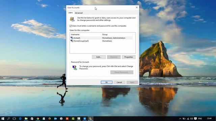
Task: Click the user icon beside HomeGroupUser$
Action: click(x=72, y=41)
